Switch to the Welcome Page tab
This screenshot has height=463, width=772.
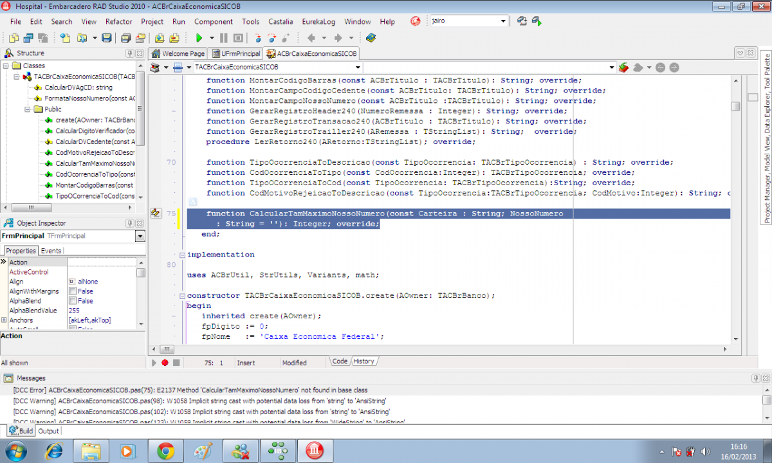pyautogui.click(x=178, y=53)
